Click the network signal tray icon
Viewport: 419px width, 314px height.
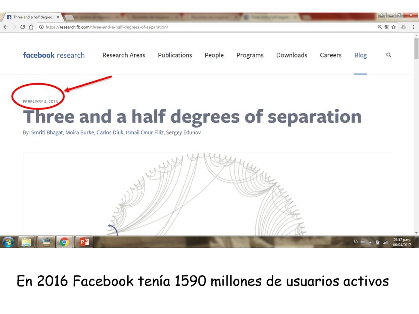pyautogui.click(x=385, y=242)
